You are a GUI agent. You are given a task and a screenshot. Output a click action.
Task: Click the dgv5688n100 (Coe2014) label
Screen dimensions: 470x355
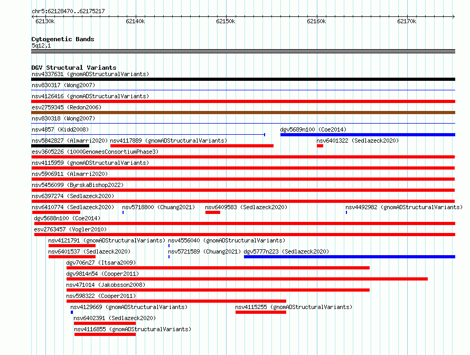tap(67, 218)
